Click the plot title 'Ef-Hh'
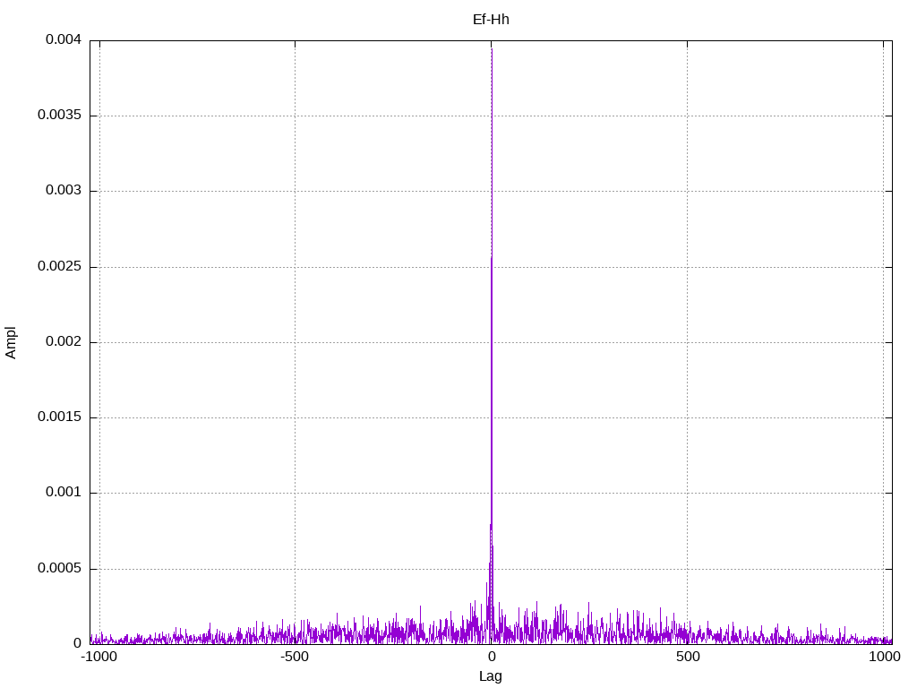Viewport: 917px width, 688px height. pyautogui.click(x=491, y=20)
